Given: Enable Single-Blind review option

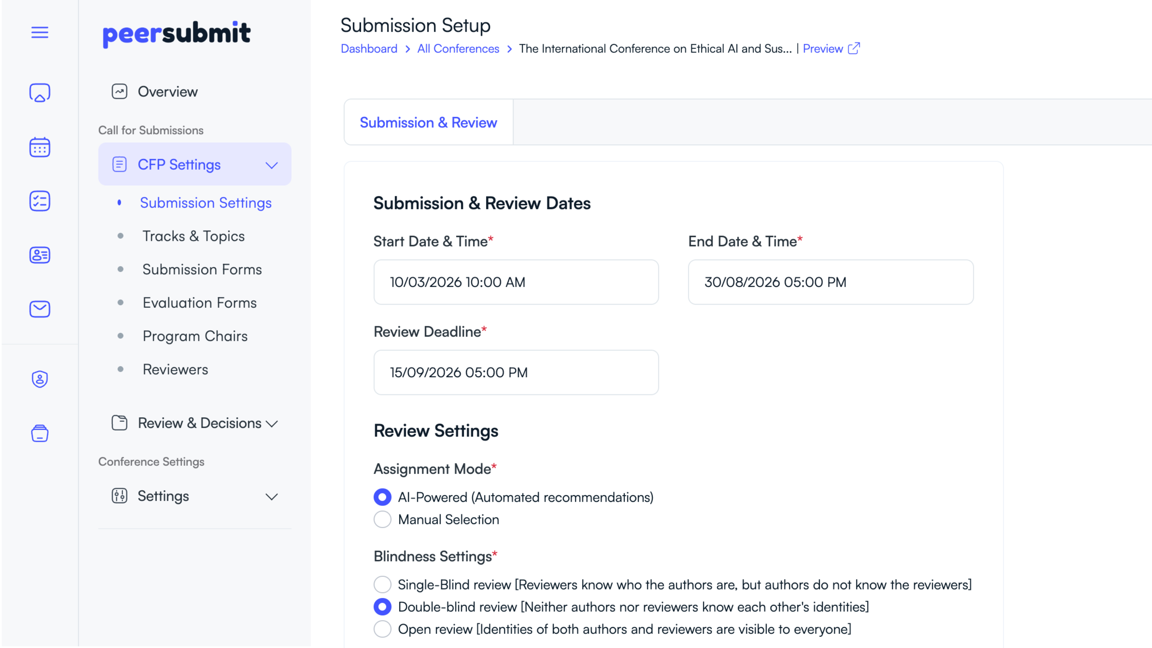Looking at the screenshot, I should point(382,584).
